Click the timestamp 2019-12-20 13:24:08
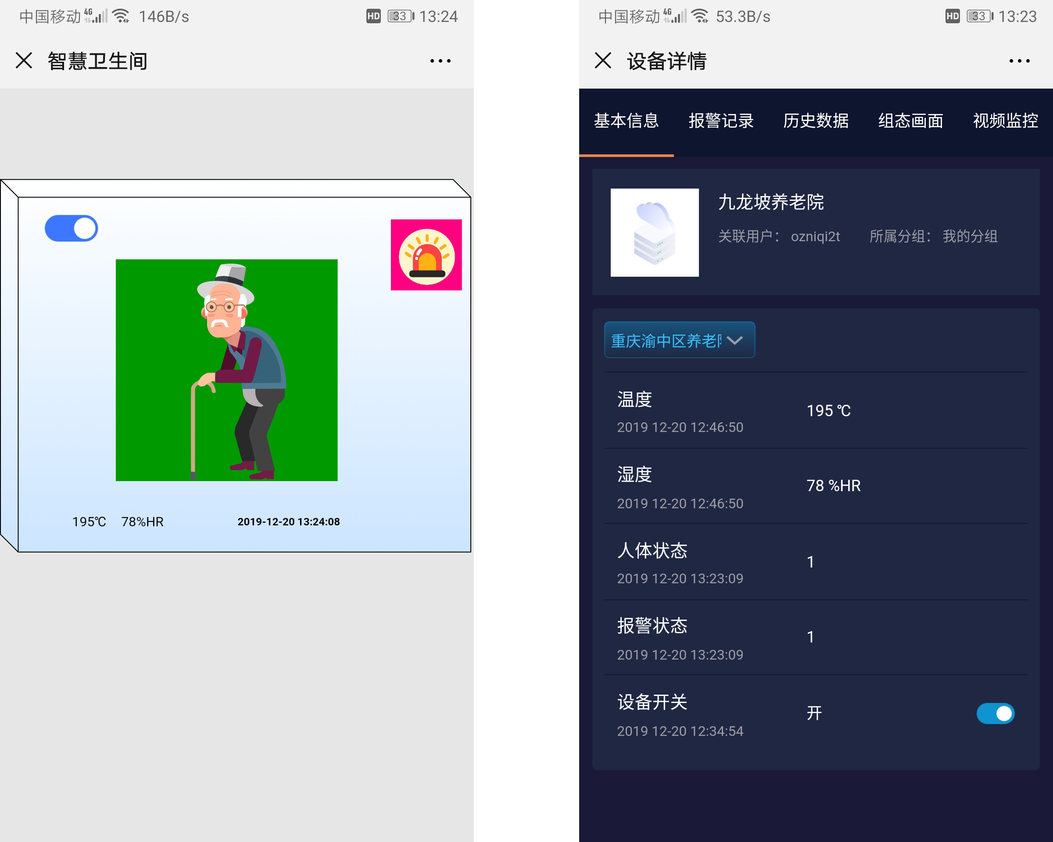The image size is (1053, 842). (288, 521)
